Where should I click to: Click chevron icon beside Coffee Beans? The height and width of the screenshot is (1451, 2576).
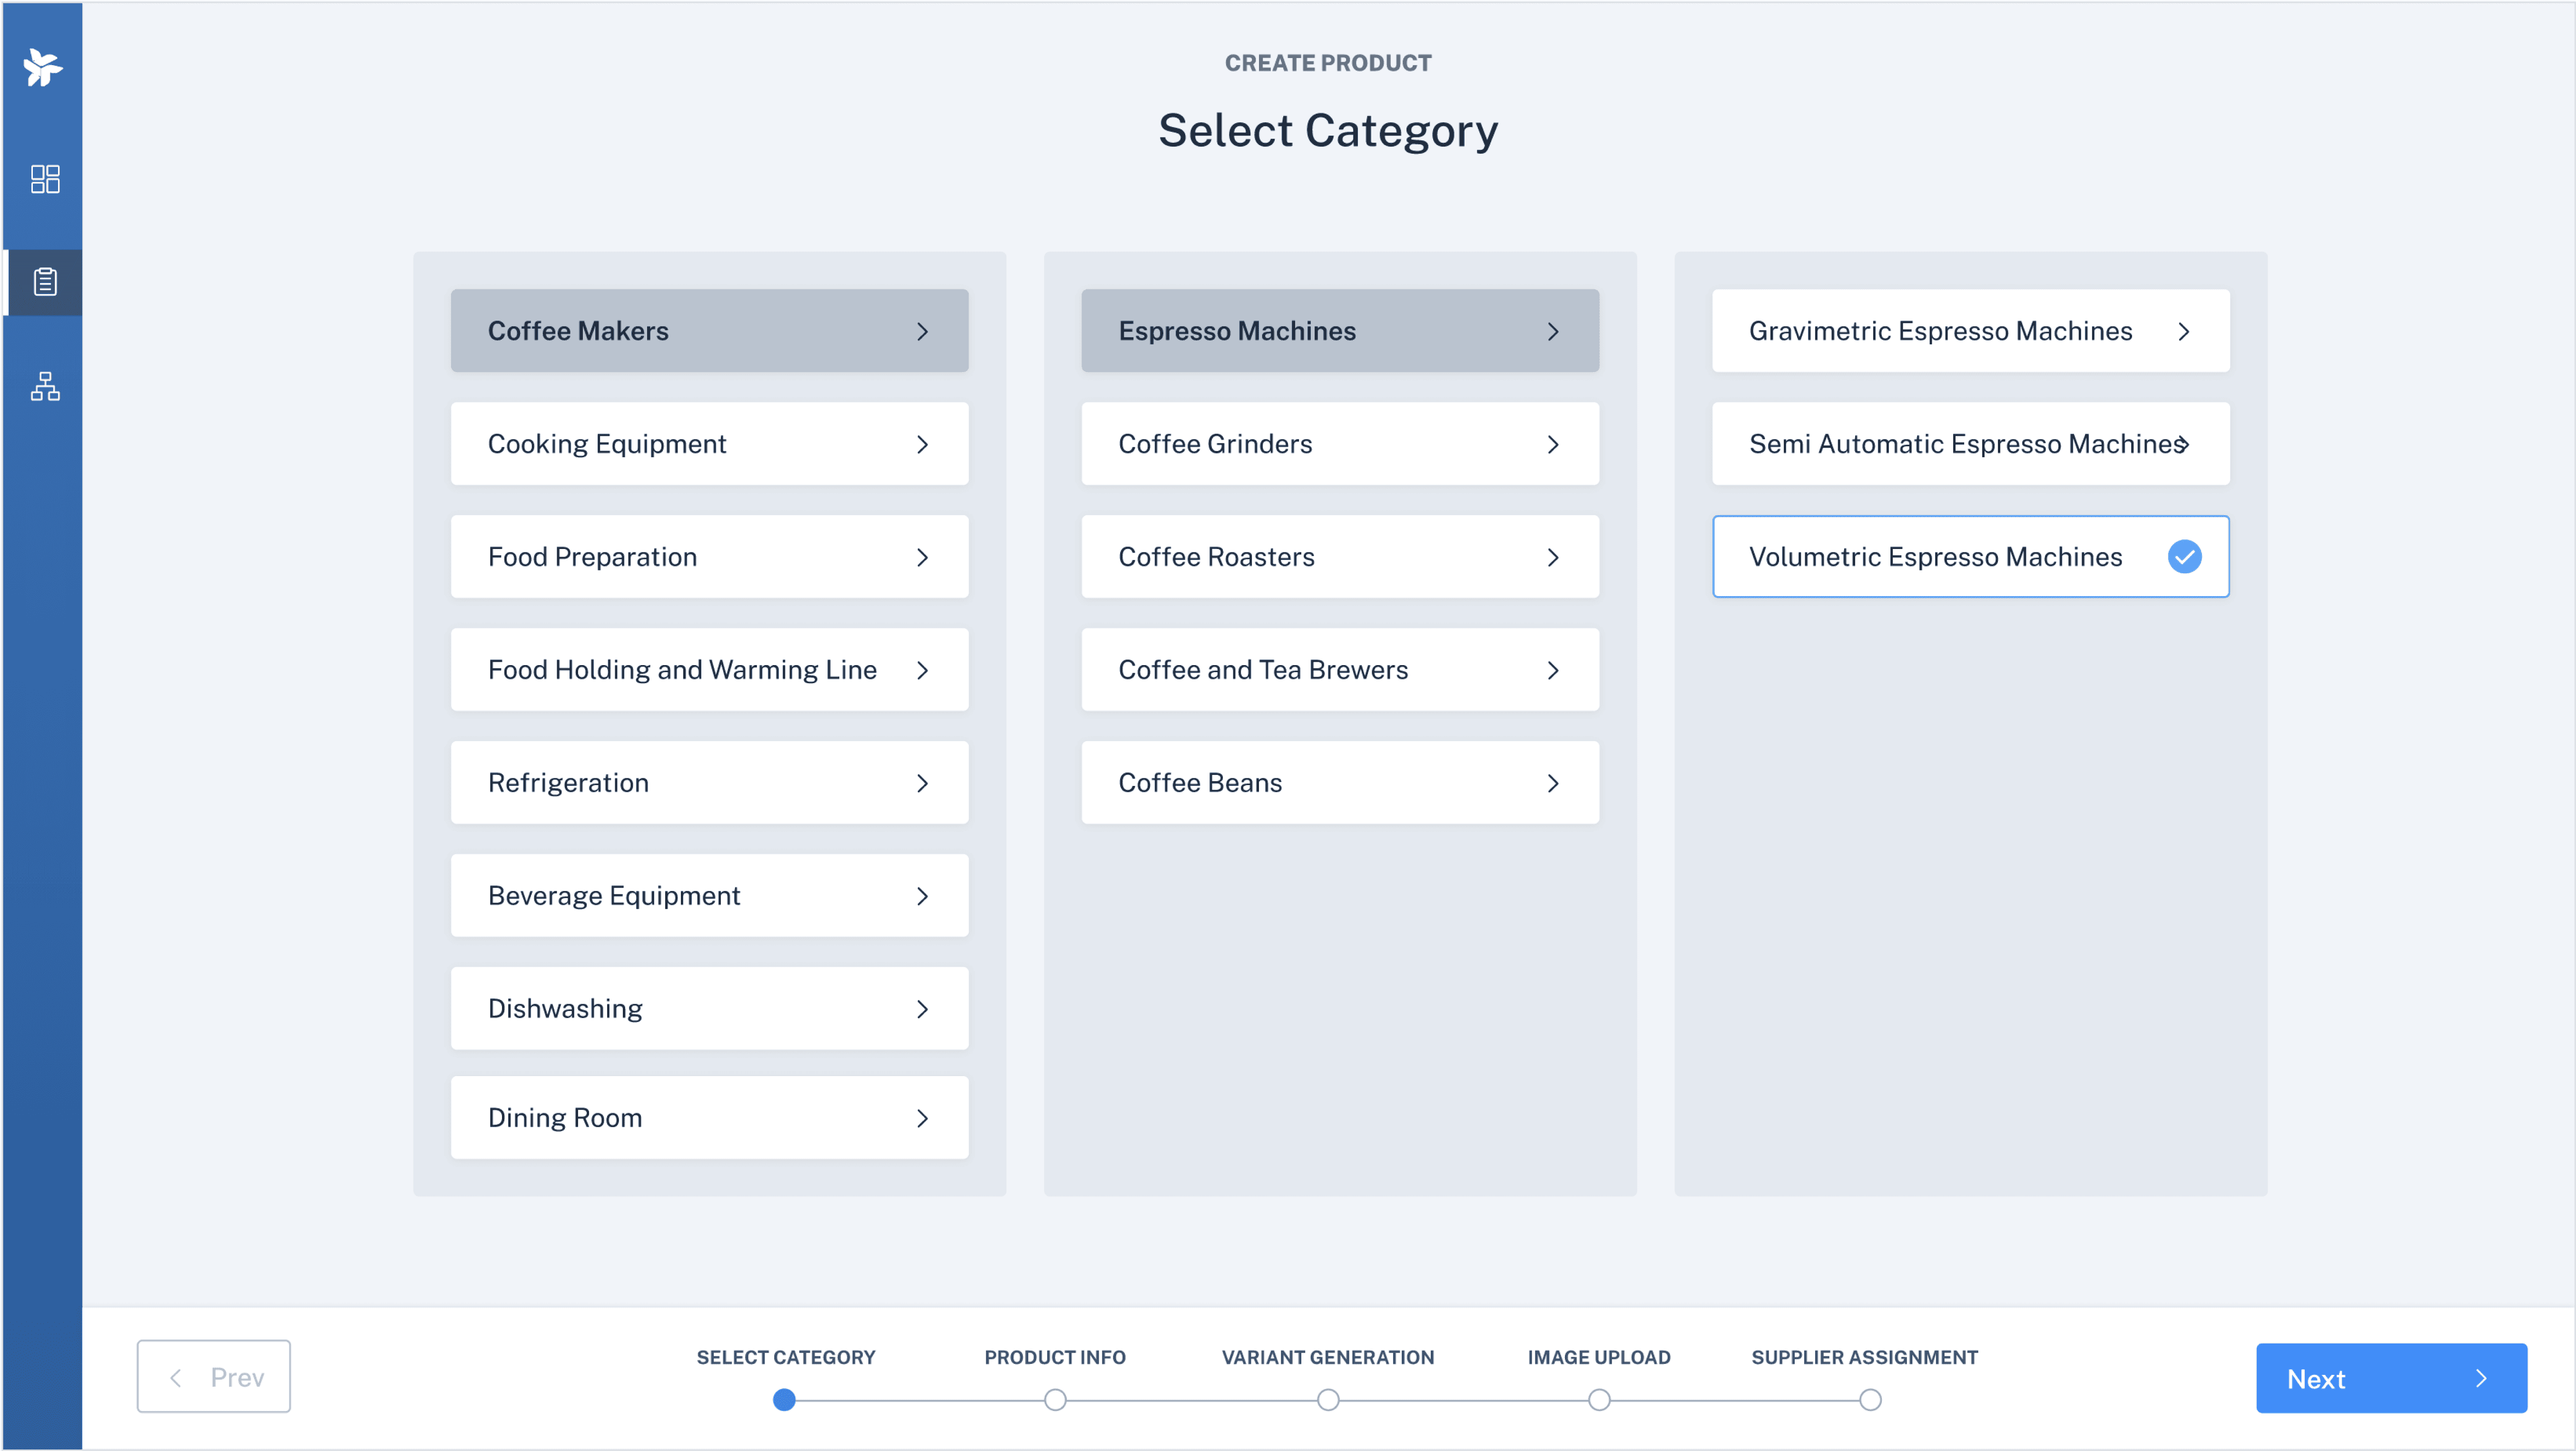pyautogui.click(x=1552, y=783)
